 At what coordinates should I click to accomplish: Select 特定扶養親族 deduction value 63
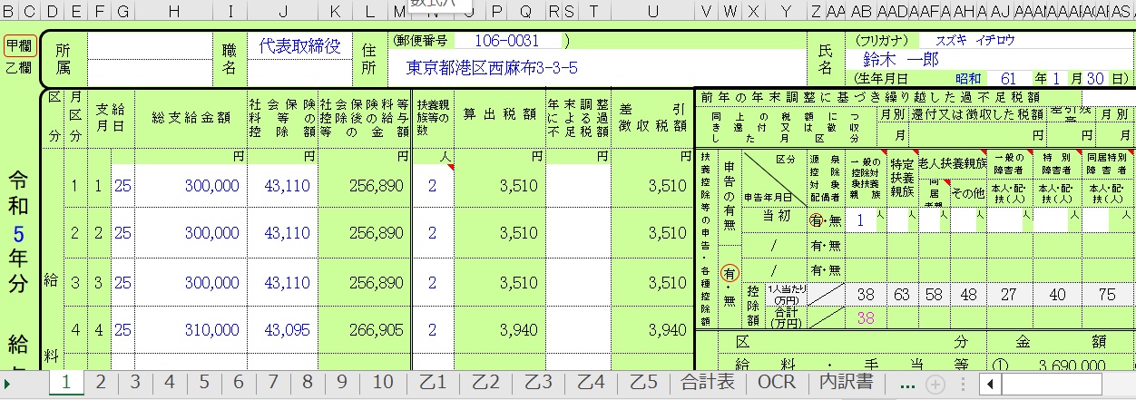902,293
